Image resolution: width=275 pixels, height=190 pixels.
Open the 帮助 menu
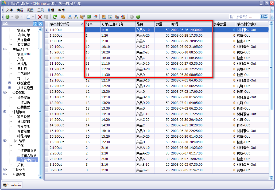coord(61,10)
